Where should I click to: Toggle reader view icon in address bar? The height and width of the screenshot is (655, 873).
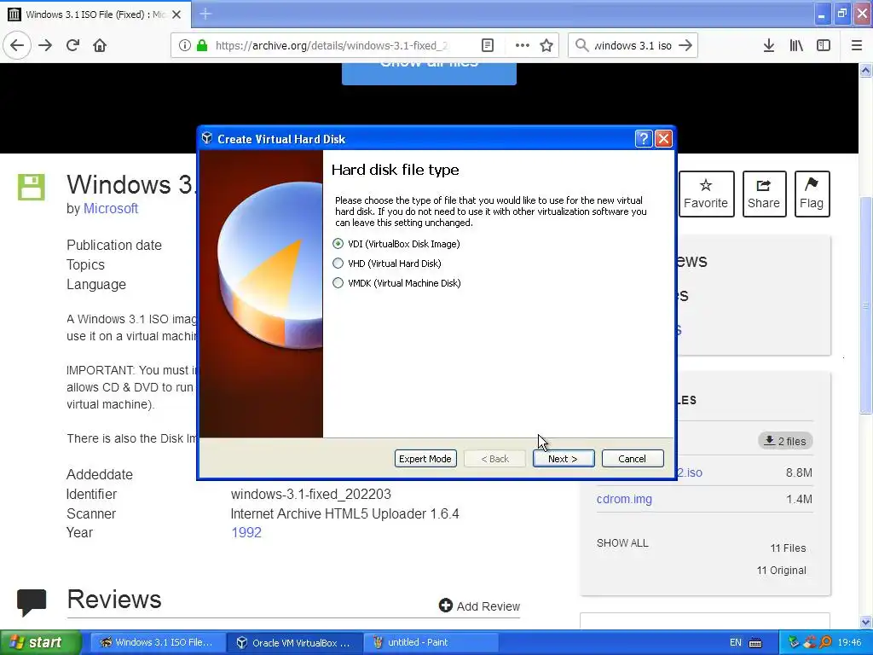[487, 45]
